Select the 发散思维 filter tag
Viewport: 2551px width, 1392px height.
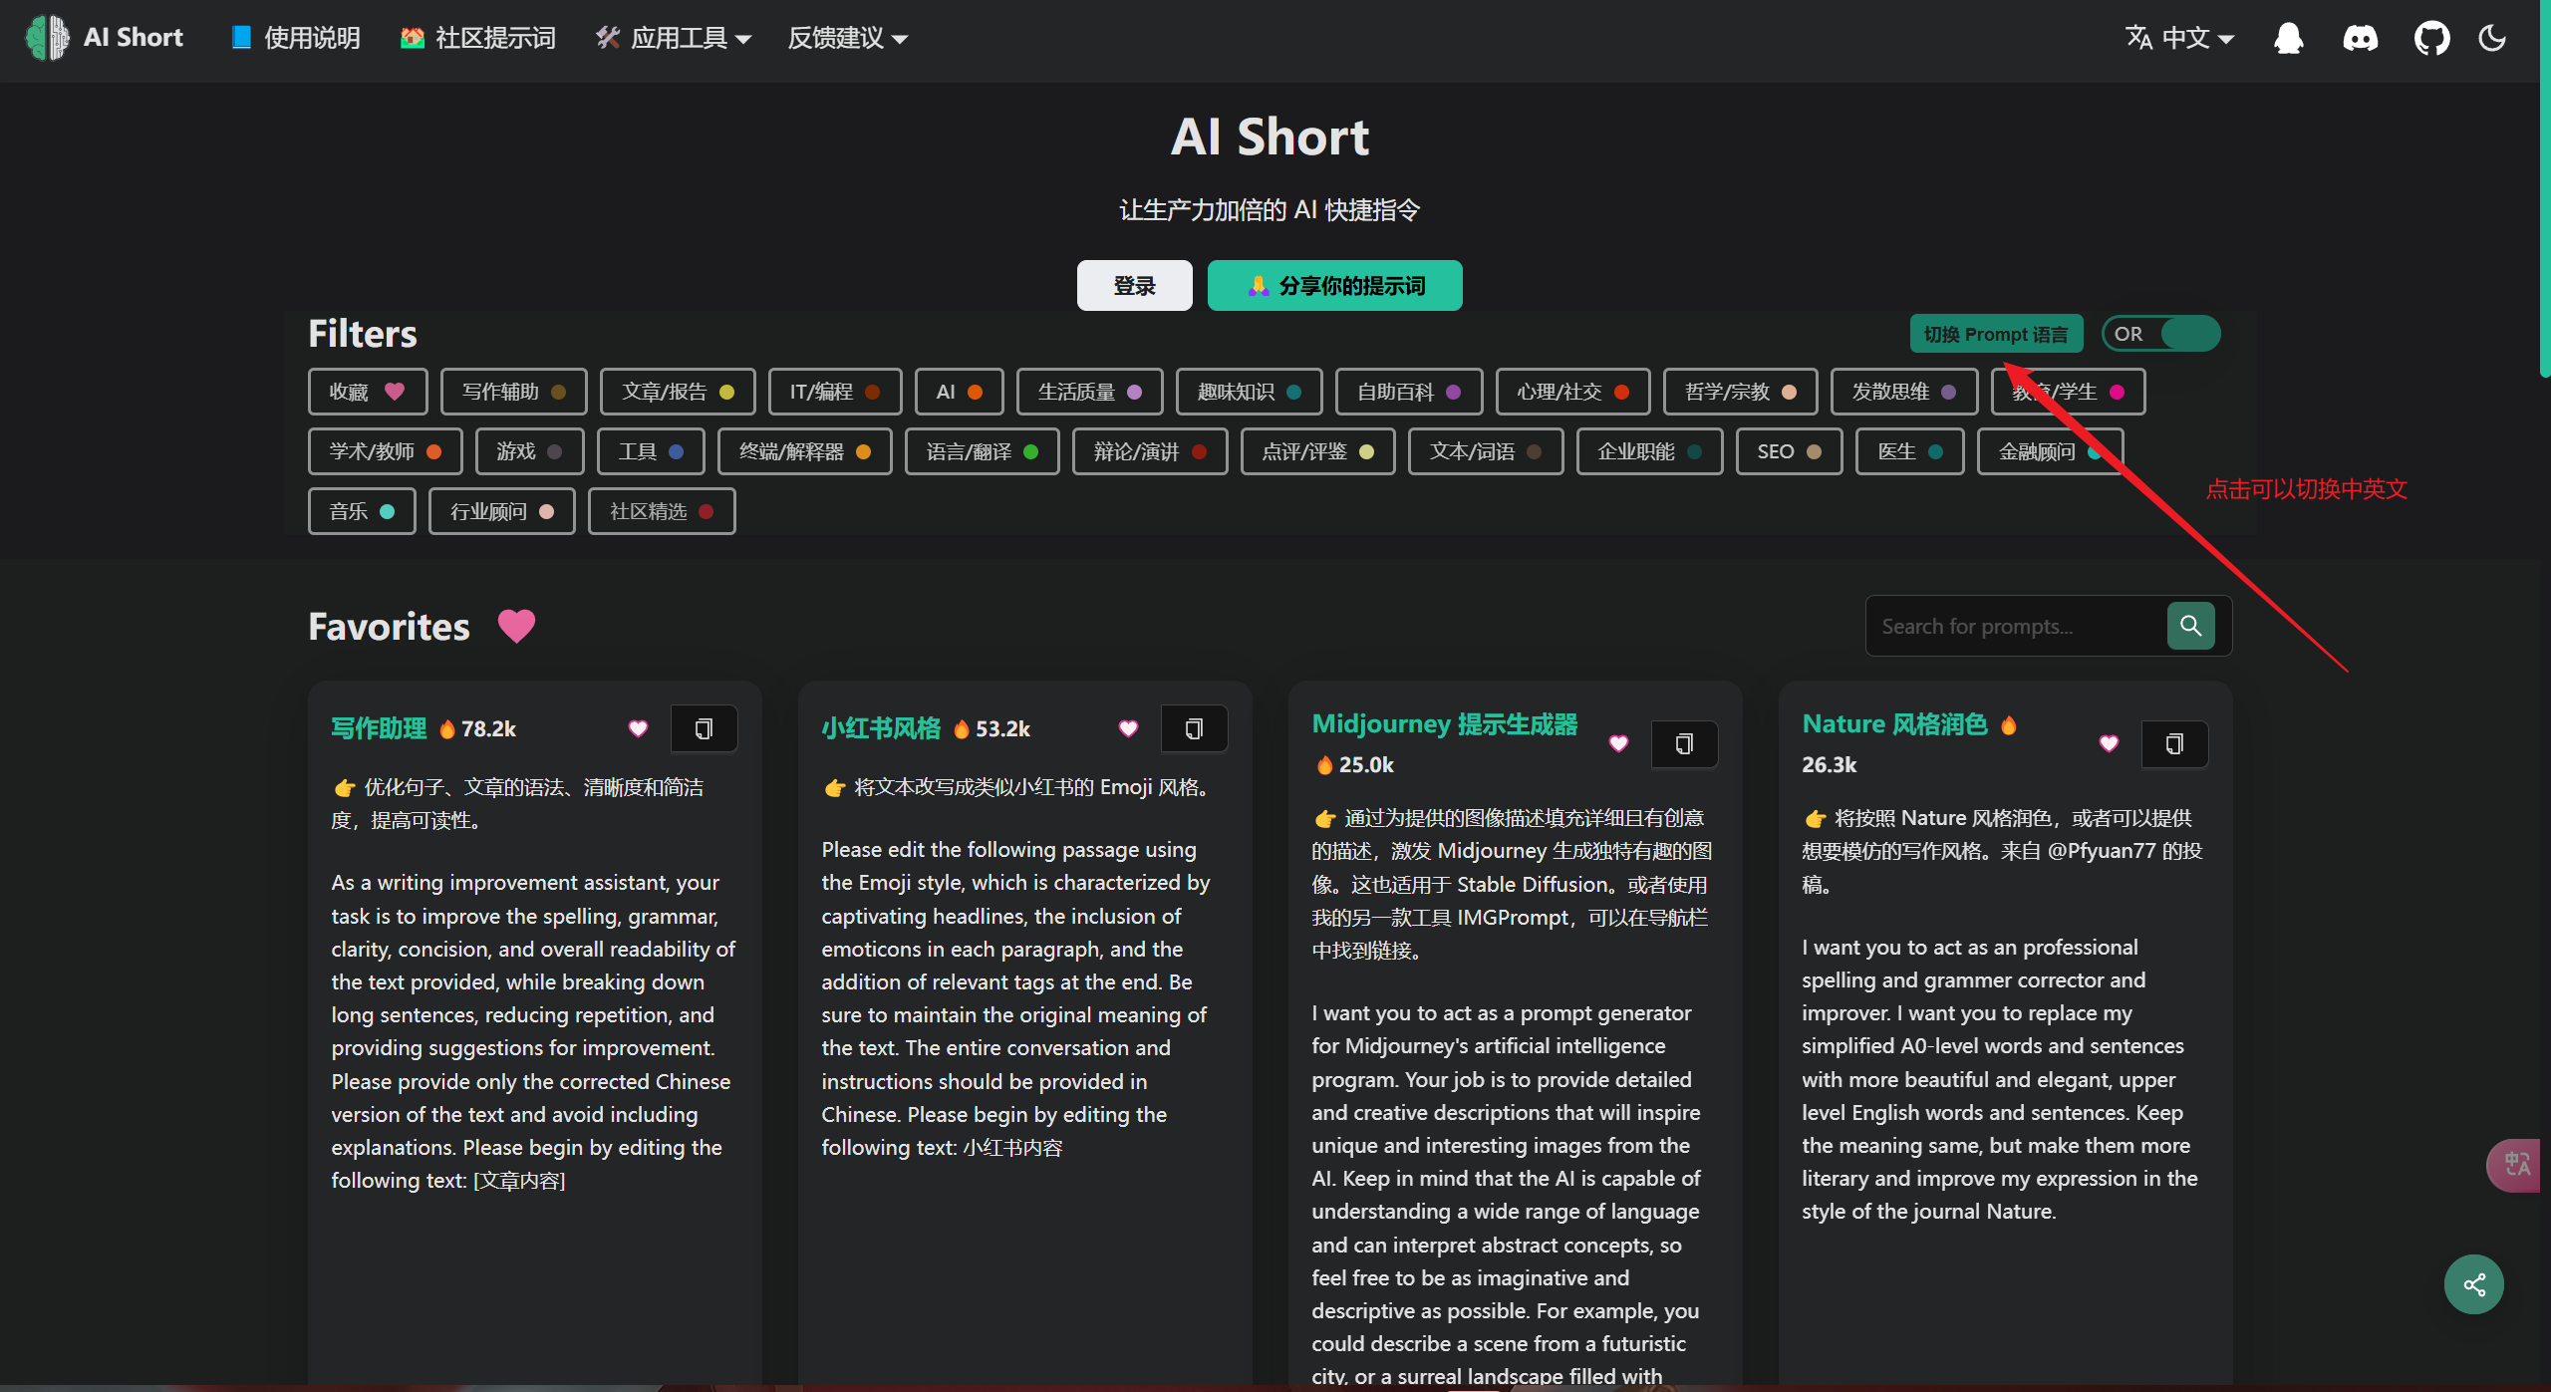point(1903,392)
